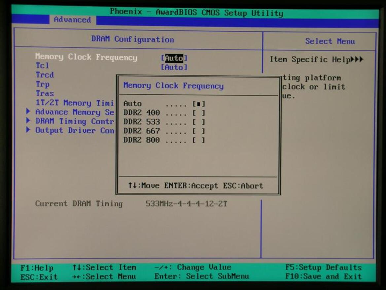386x290 pixels.
Task: Select the 1T/2T Memory Timing row
Action: pyautogui.click(x=75, y=103)
